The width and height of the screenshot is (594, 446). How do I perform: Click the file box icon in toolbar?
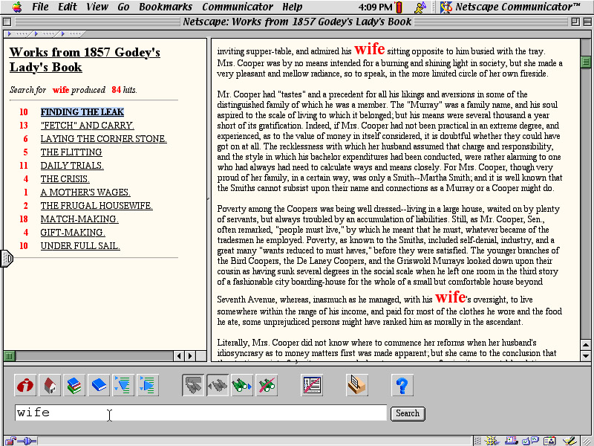tap(357, 385)
